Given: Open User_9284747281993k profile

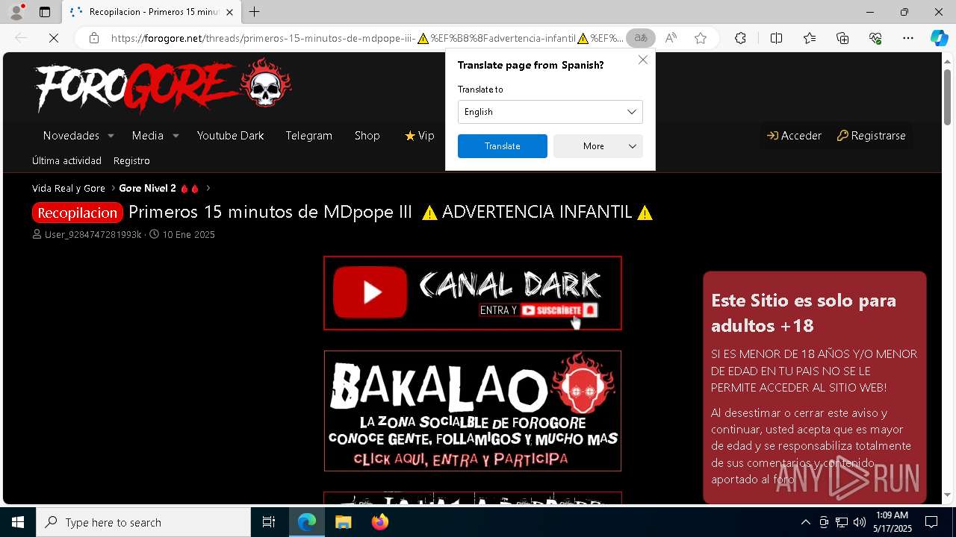Looking at the screenshot, I should (93, 234).
